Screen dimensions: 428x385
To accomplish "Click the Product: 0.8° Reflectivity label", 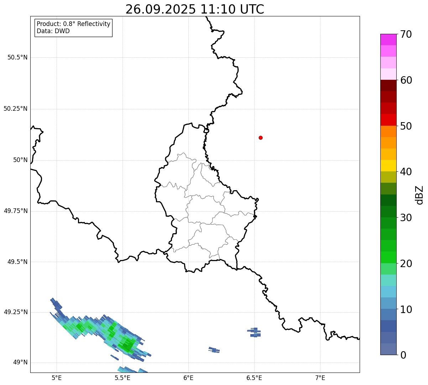I will 74,24.
